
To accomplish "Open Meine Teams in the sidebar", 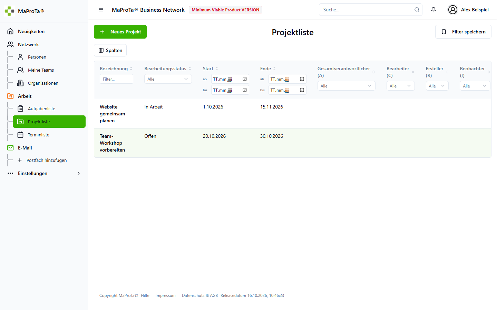I will point(49,70).
